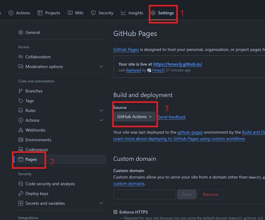Viewport: 265px width, 220px height.
Task: Click the people icon beside Collaborators
Action: [20, 57]
